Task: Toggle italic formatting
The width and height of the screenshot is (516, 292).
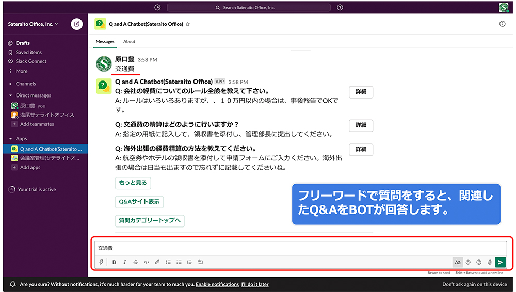Action: pos(125,262)
